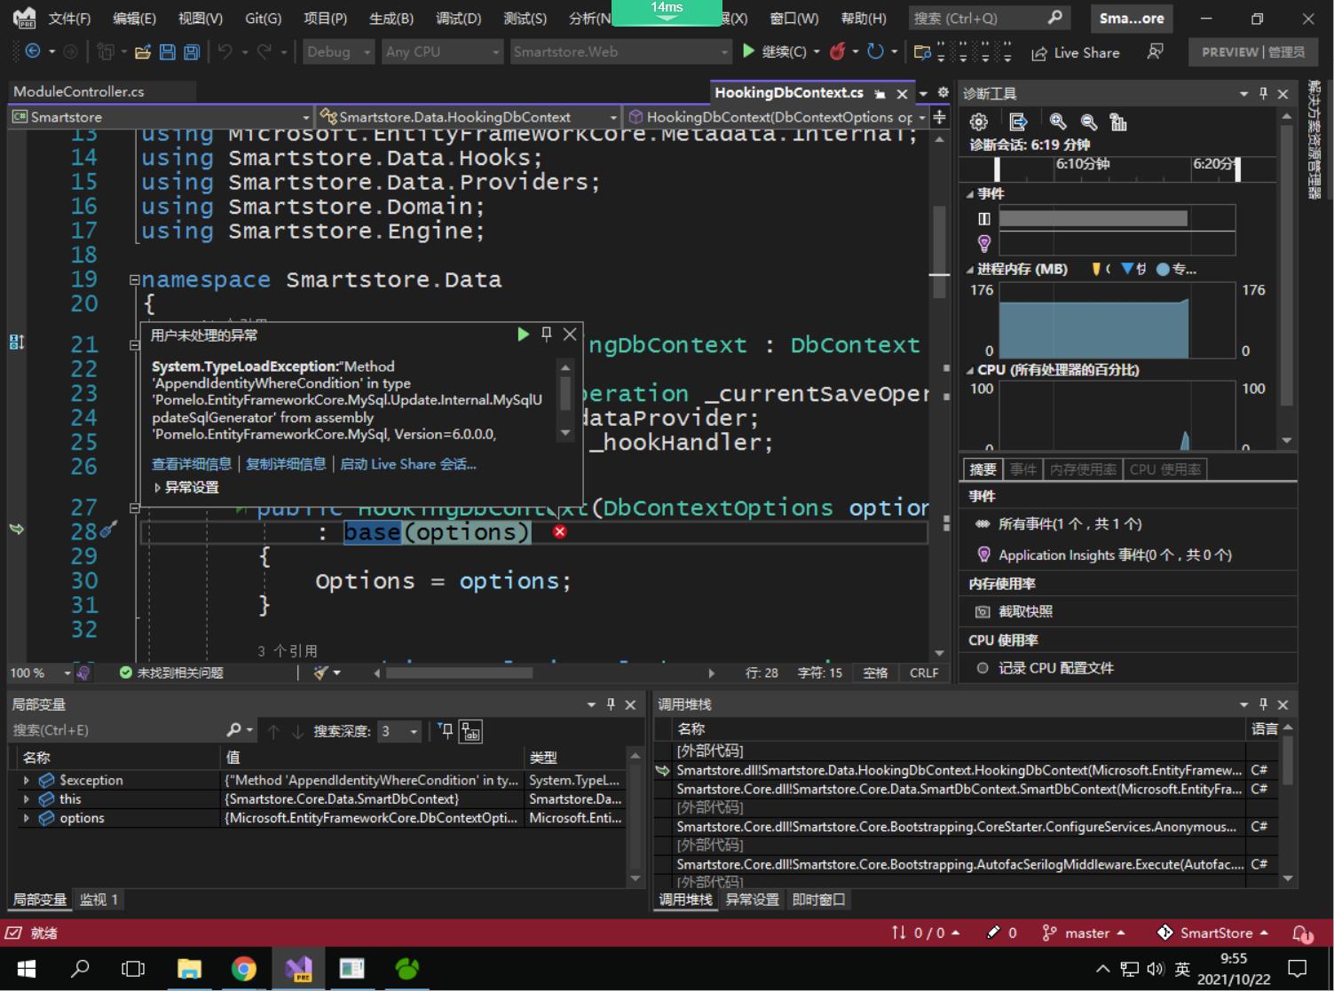Click the Undo icon on the toolbar
This screenshot has width=1334, height=991.
point(229,52)
